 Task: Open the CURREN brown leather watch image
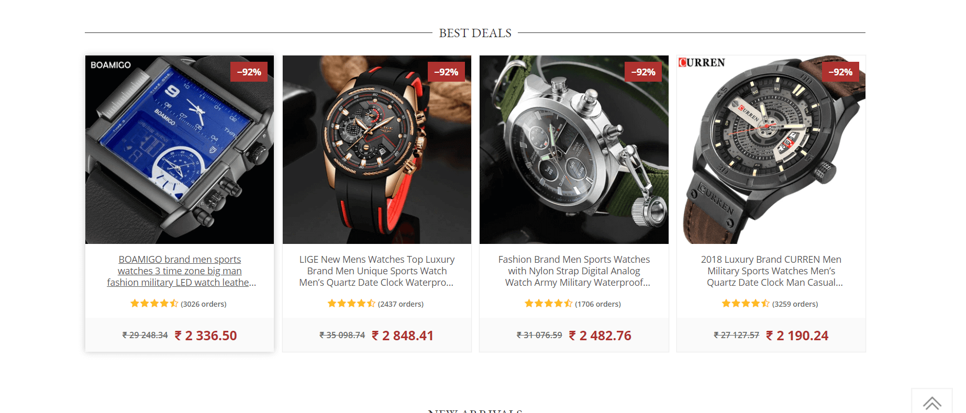[x=771, y=150]
